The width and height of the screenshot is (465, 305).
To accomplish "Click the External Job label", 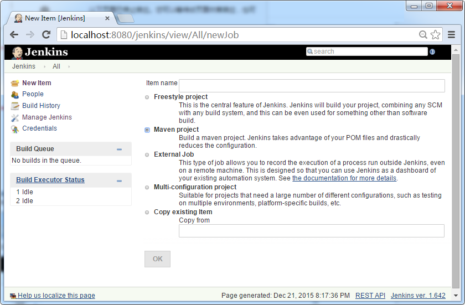I will click(x=174, y=154).
